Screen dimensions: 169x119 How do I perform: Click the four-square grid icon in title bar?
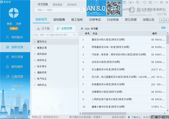150,2
